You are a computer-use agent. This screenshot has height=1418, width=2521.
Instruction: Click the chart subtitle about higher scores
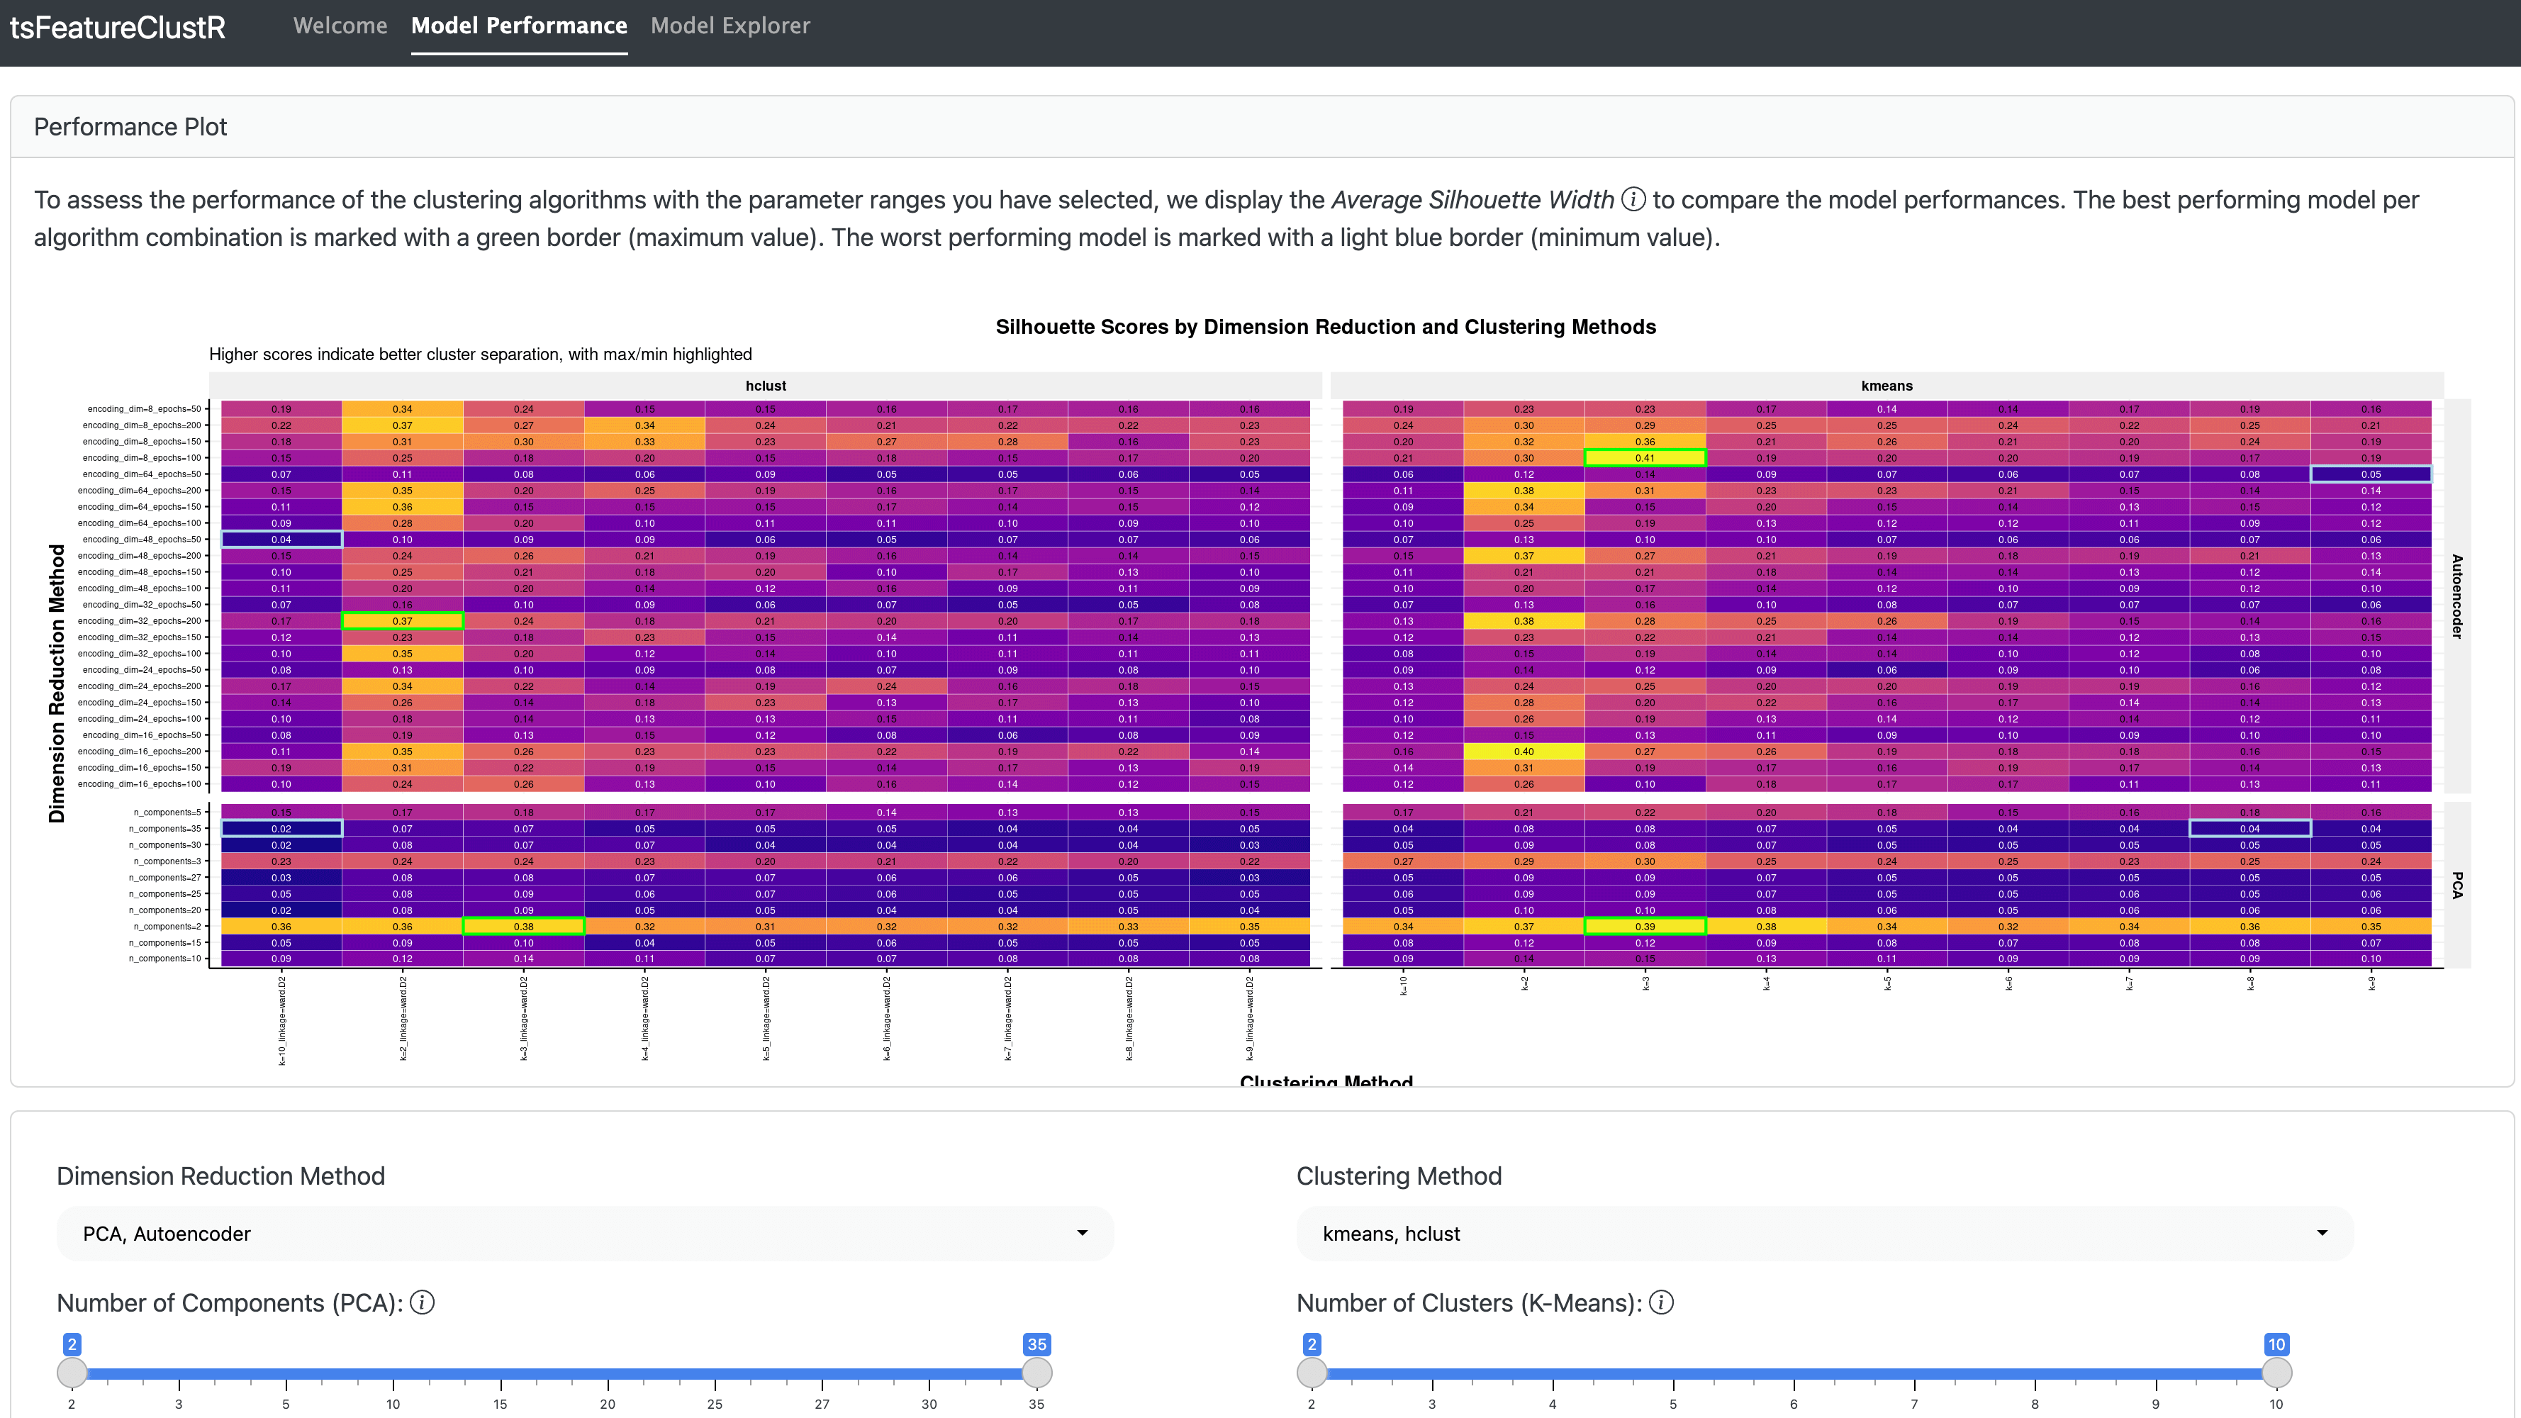pyautogui.click(x=481, y=354)
